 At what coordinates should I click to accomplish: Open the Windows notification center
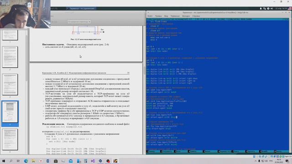point(287,161)
